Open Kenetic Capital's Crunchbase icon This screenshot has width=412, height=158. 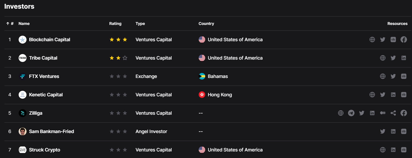[404, 95]
